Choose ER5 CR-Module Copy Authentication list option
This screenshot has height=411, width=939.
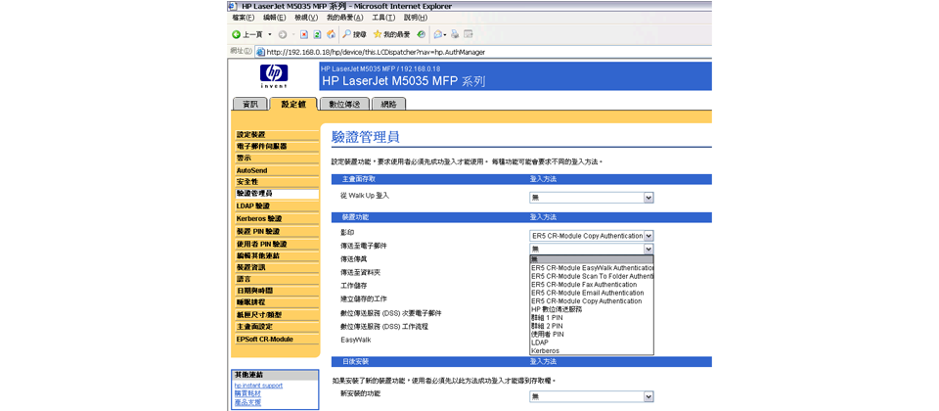tap(592, 301)
